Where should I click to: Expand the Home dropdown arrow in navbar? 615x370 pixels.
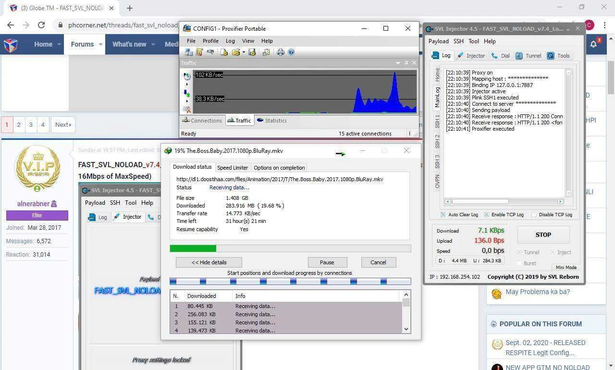click(60, 44)
